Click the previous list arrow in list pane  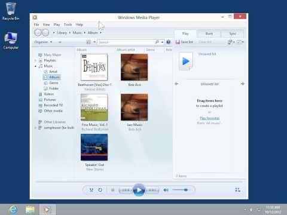(x=176, y=84)
